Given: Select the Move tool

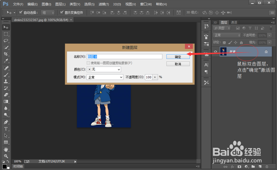Looking at the screenshot, I should (6, 27).
